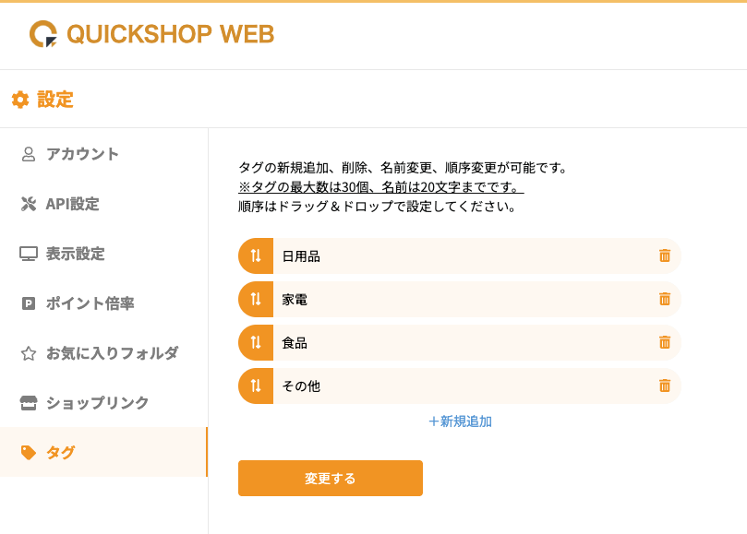Click the reorder arrows icon for 家電

pyautogui.click(x=256, y=300)
